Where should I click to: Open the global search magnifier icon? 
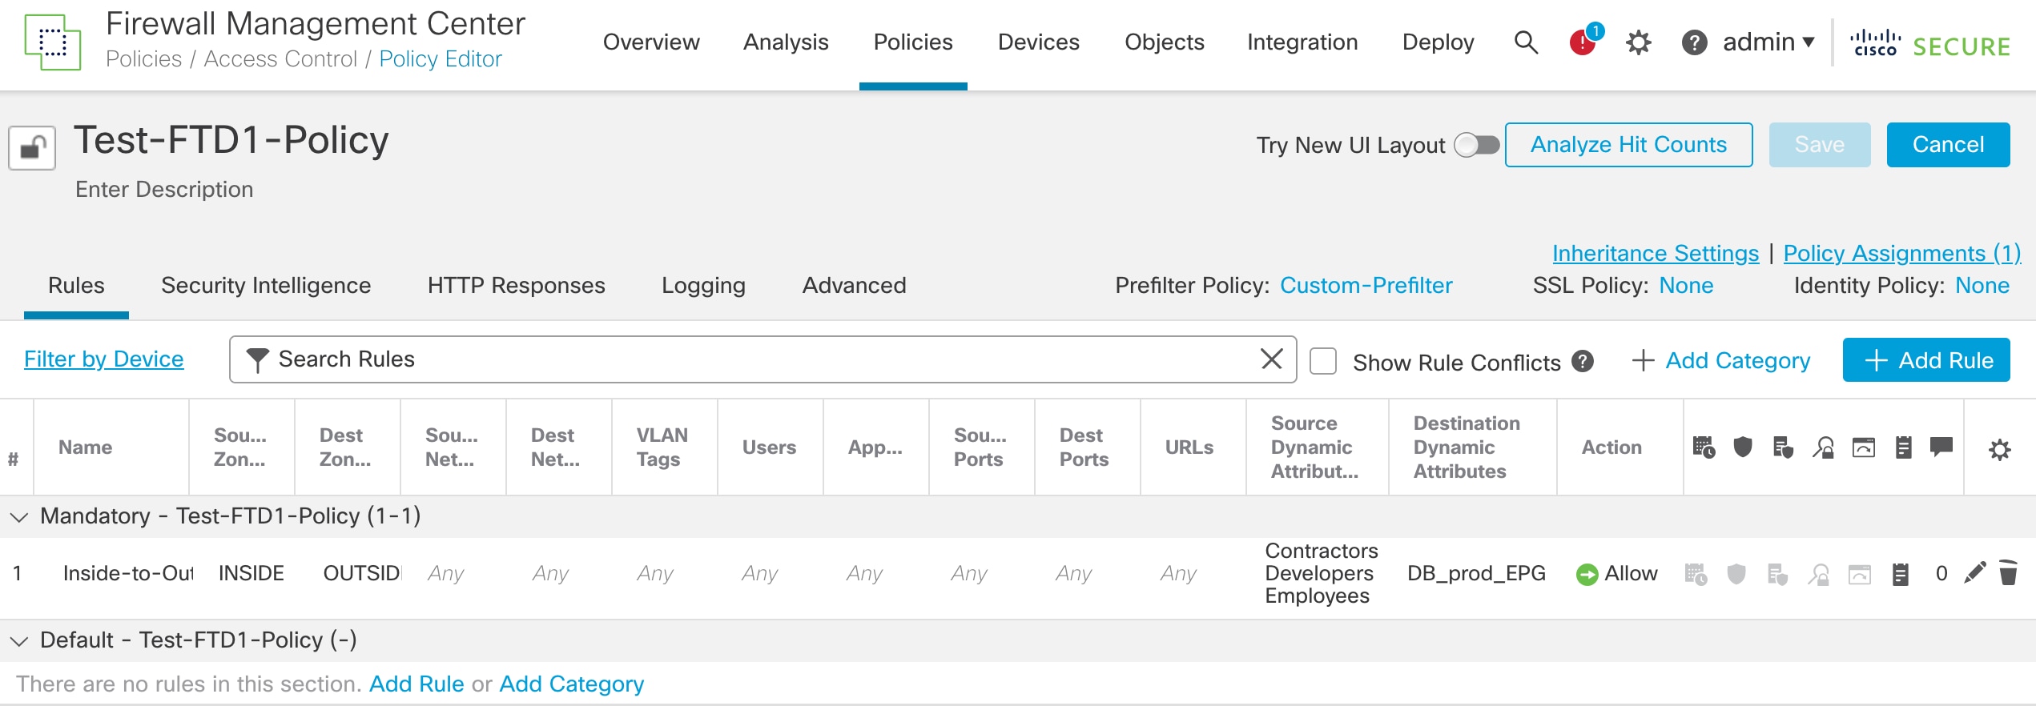click(1526, 42)
